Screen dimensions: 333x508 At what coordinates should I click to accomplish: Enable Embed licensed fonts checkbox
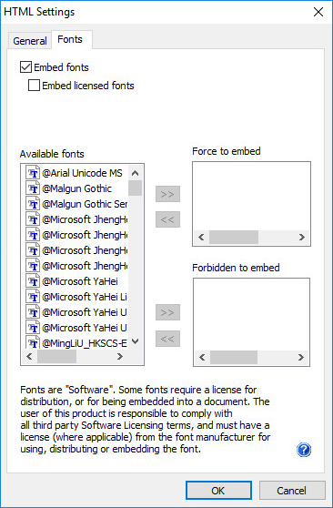click(34, 86)
